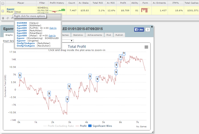Click the green-red Profit History sparkline
Image resolution: width=199 pixels, height=134 pixels.
pyautogui.click(x=57, y=11)
